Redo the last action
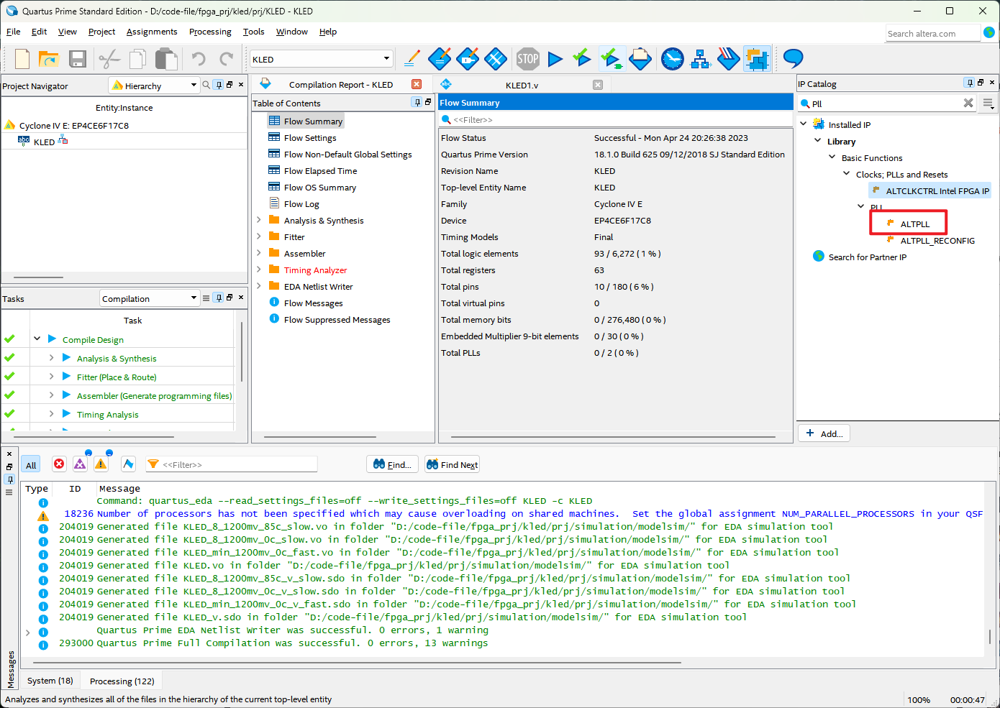1000x708 pixels. (x=227, y=59)
